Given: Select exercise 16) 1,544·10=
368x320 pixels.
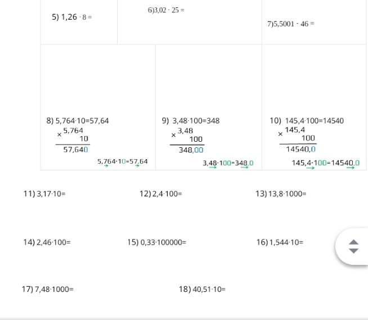Looking at the screenshot, I should click(280, 242).
